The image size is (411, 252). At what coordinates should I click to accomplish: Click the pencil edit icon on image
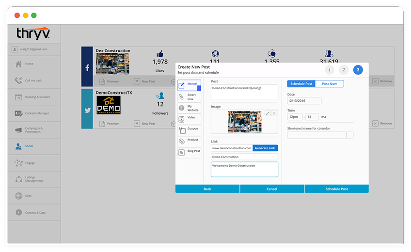[x=268, y=113]
